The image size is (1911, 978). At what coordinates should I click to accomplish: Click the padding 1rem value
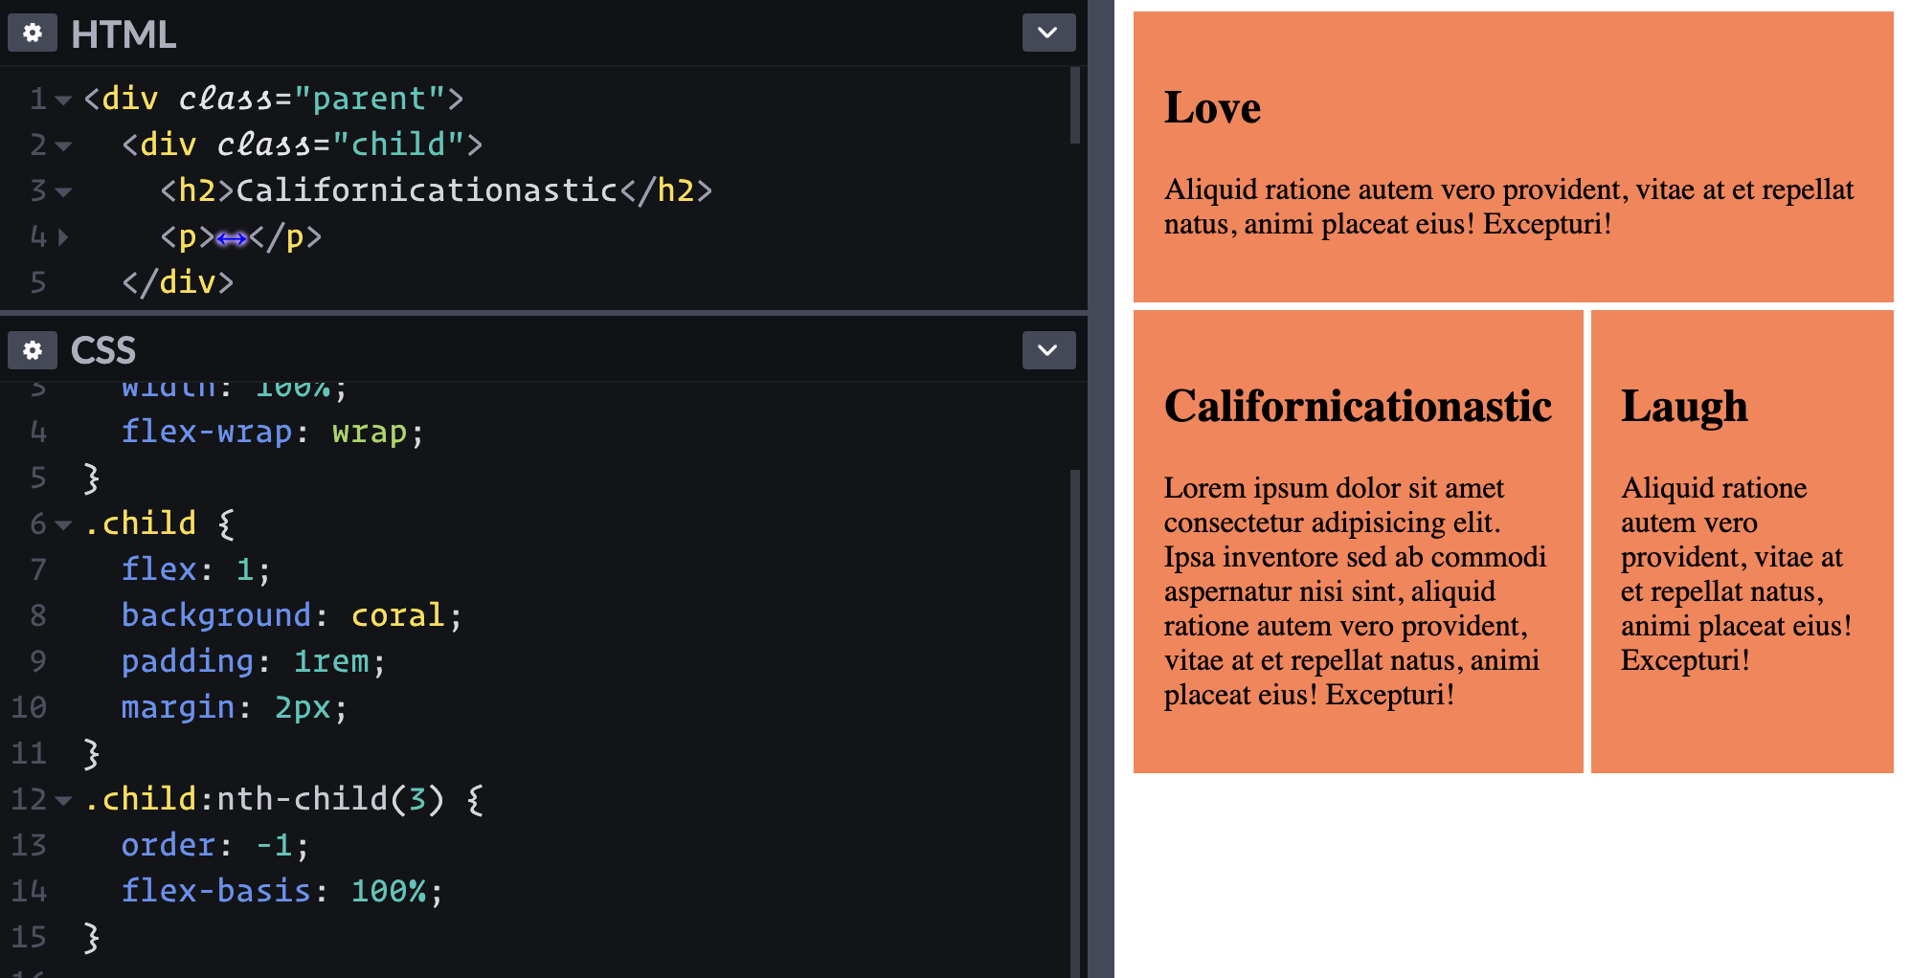331,661
